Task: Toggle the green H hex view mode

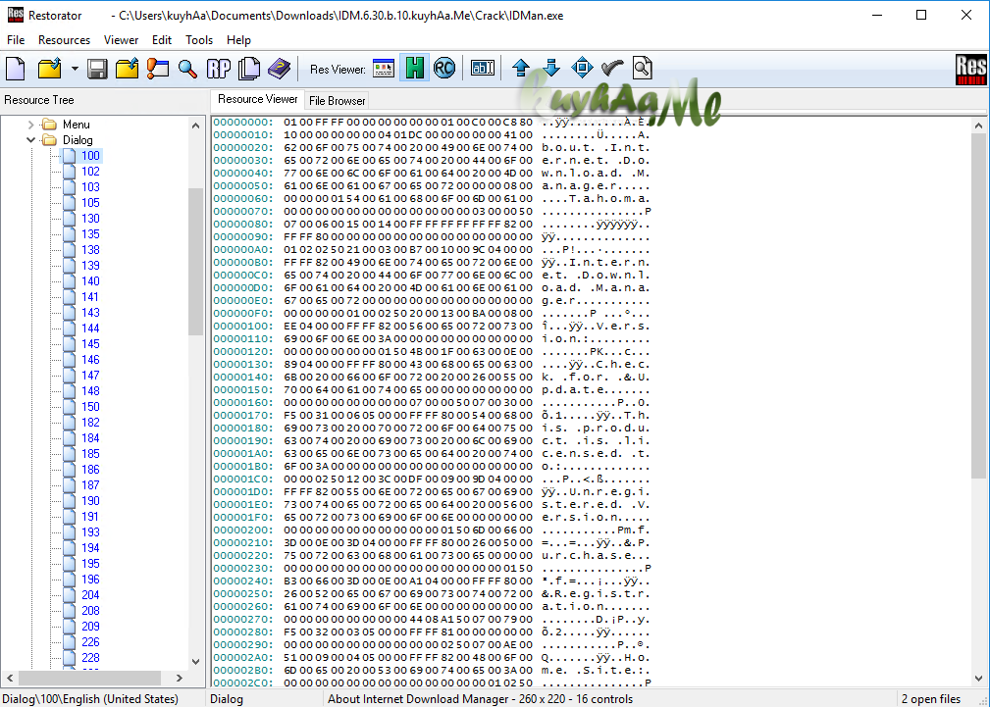Action: [x=415, y=69]
